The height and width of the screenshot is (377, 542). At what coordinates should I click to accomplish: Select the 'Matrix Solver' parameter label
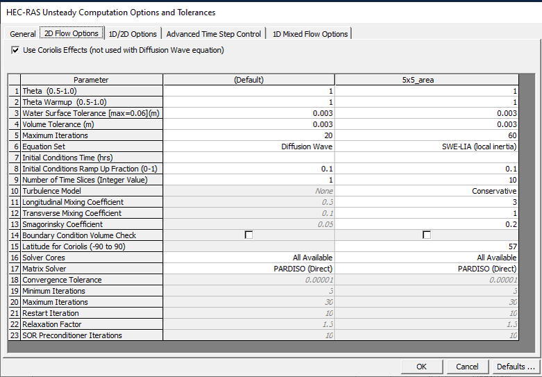click(x=91, y=269)
